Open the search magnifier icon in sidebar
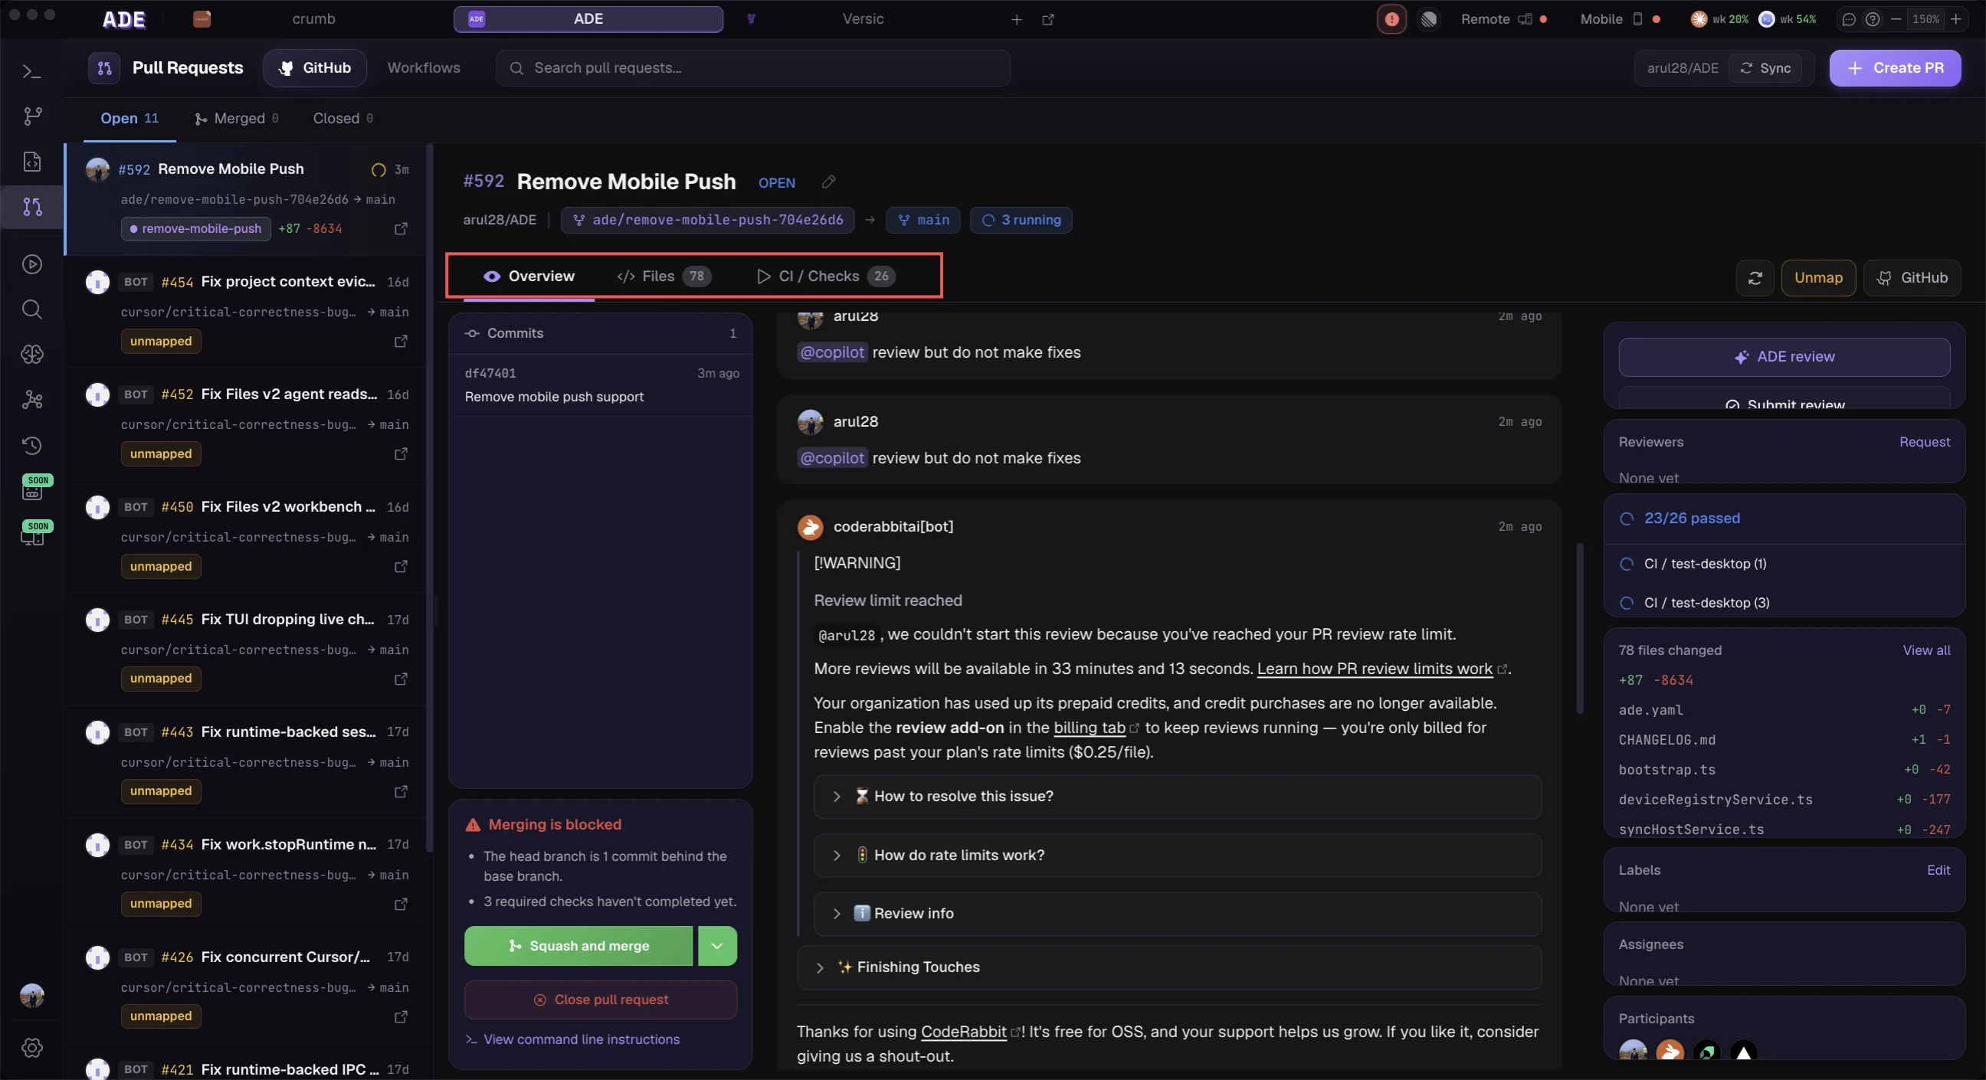The image size is (1986, 1080). (x=31, y=310)
